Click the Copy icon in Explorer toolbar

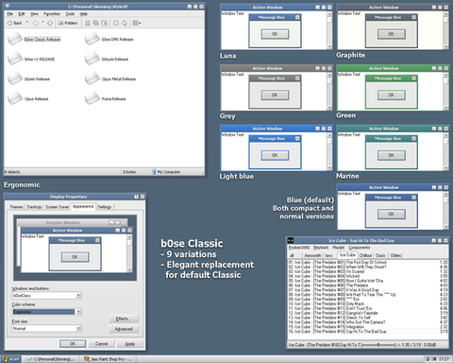tap(96, 23)
